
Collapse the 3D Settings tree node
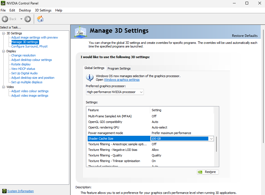[x=4, y=33]
